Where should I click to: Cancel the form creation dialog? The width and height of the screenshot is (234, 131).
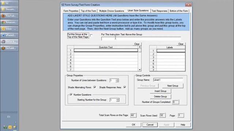coord(150,124)
